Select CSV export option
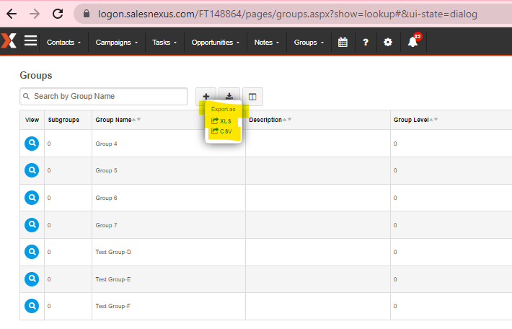The image size is (512, 329). 222,131
